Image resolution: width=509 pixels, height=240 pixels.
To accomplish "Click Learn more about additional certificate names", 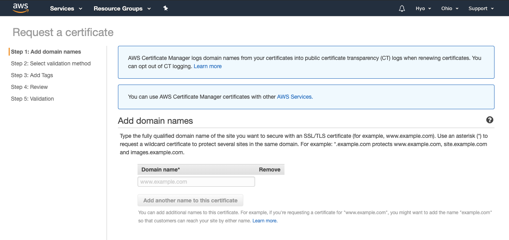I will tap(265, 220).
